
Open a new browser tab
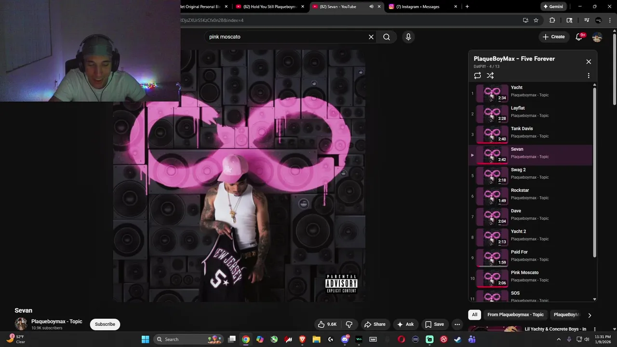(x=467, y=7)
